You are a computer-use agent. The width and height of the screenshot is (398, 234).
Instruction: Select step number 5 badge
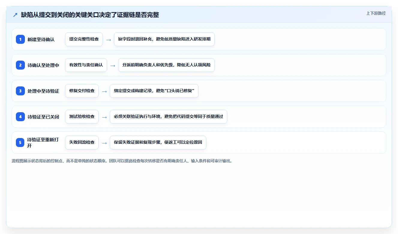[x=20, y=142]
